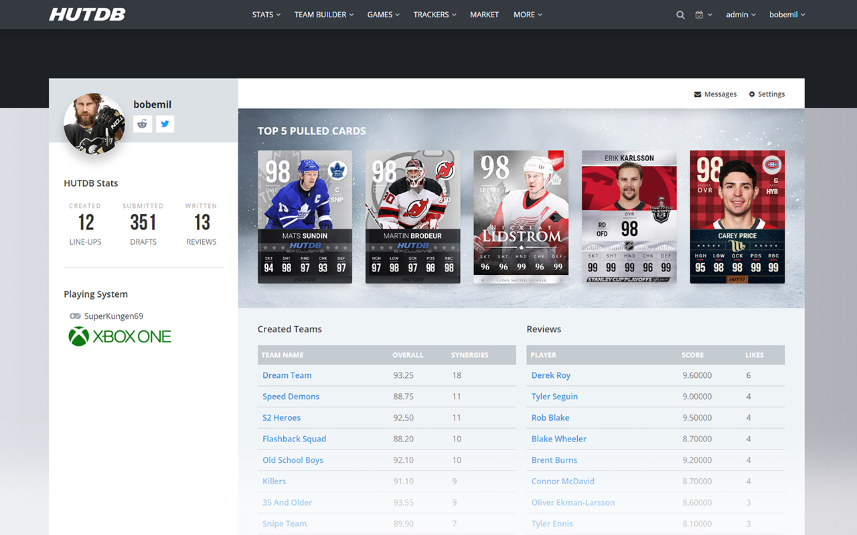Viewport: 857px width, 535px height.
Task: Open Settings gear link
Action: tap(767, 94)
